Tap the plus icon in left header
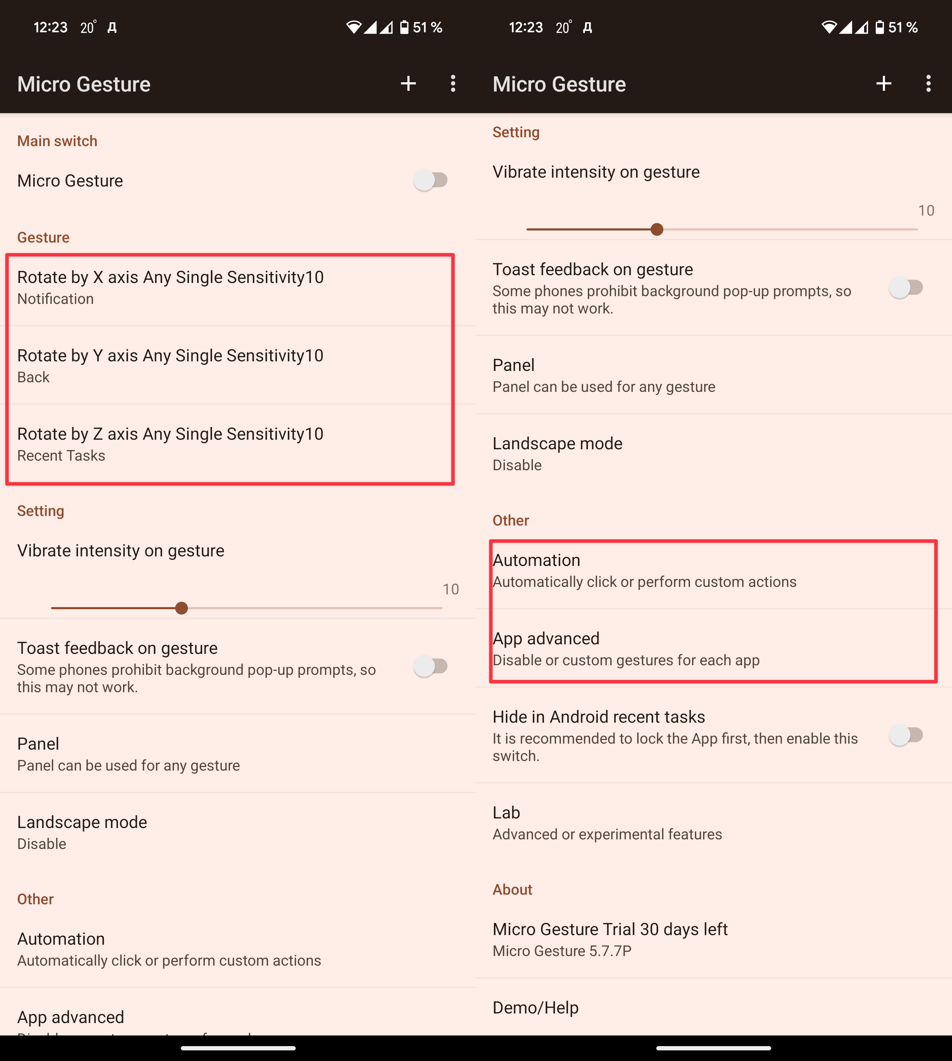The image size is (952, 1061). click(408, 84)
